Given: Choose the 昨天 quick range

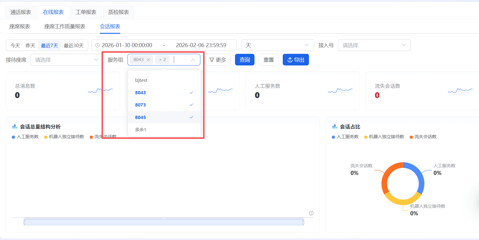Looking at the screenshot, I should (x=30, y=45).
